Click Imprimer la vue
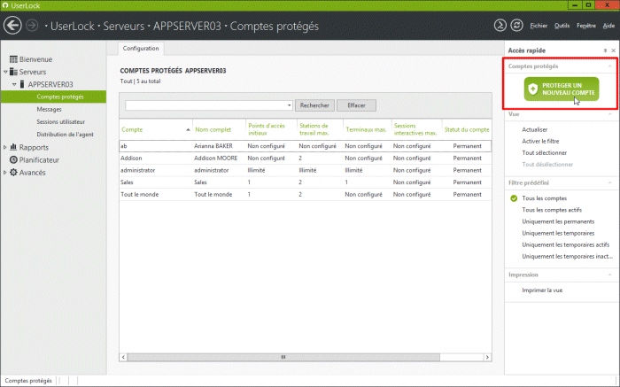Screen dimensions: 620x387 pyautogui.click(x=542, y=290)
